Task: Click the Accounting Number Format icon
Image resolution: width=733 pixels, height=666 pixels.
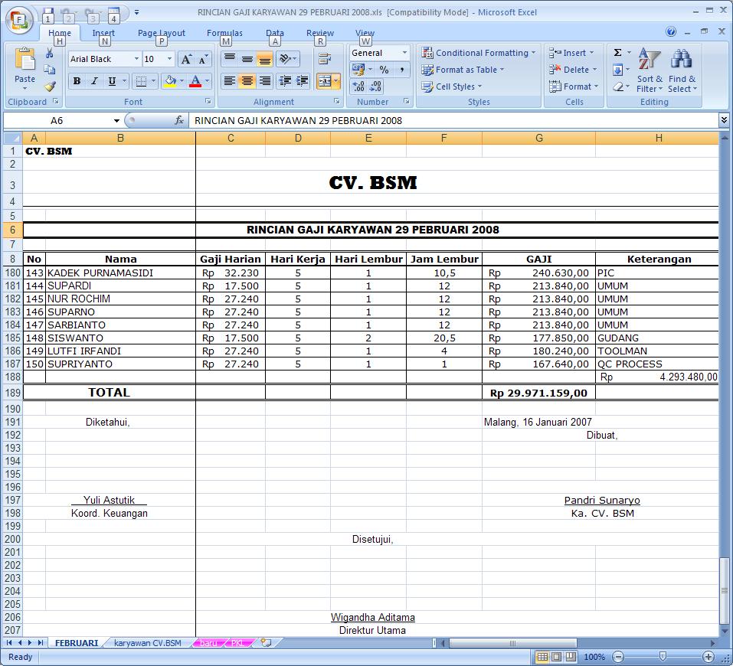Action: (x=358, y=70)
